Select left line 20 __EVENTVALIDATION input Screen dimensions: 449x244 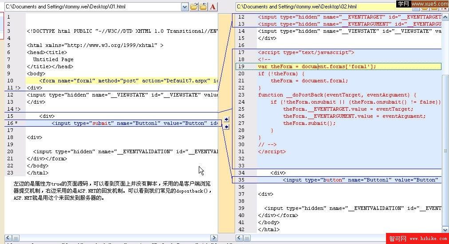coord(126,151)
